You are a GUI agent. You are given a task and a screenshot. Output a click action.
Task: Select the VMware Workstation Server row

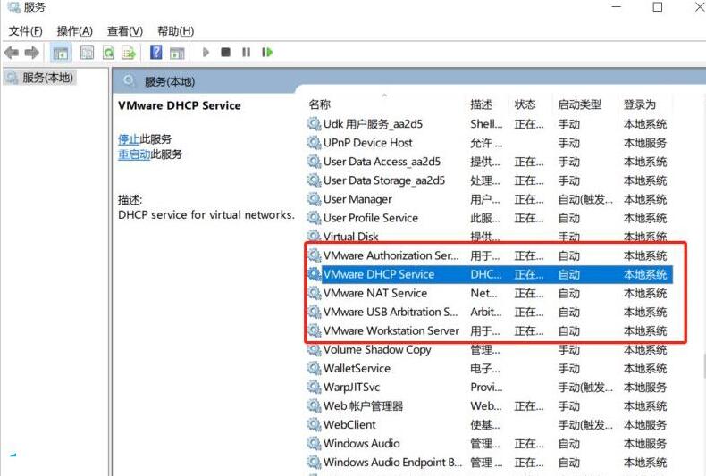point(490,330)
